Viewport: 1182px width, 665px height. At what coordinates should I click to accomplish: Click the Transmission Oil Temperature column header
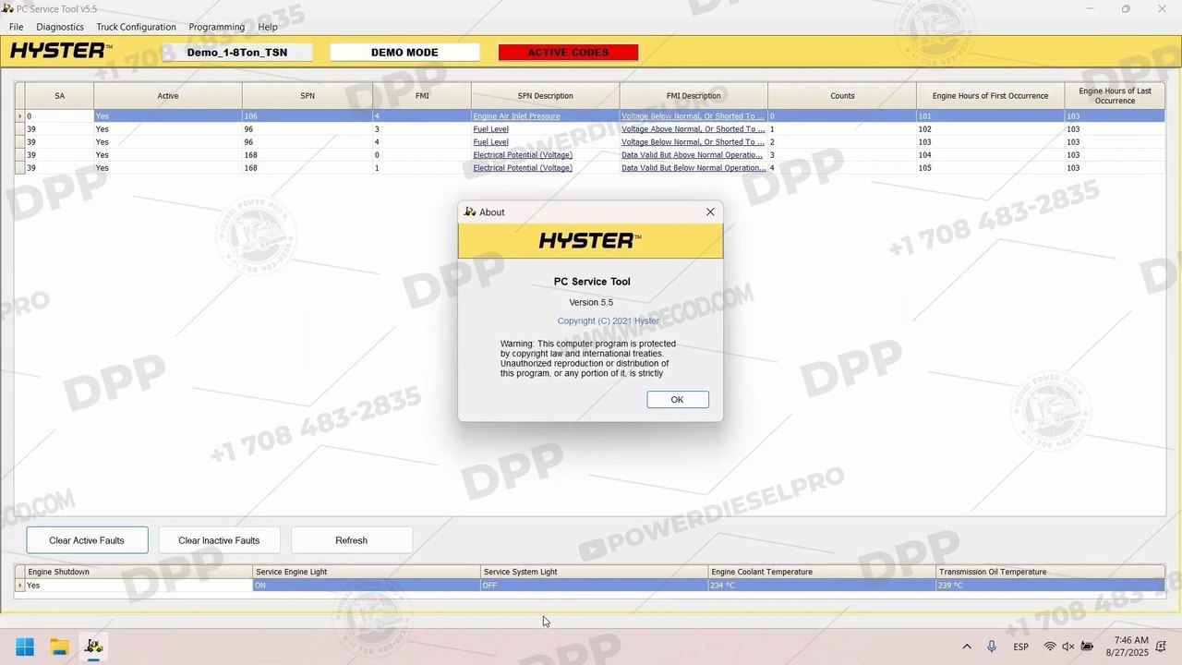coord(1051,572)
